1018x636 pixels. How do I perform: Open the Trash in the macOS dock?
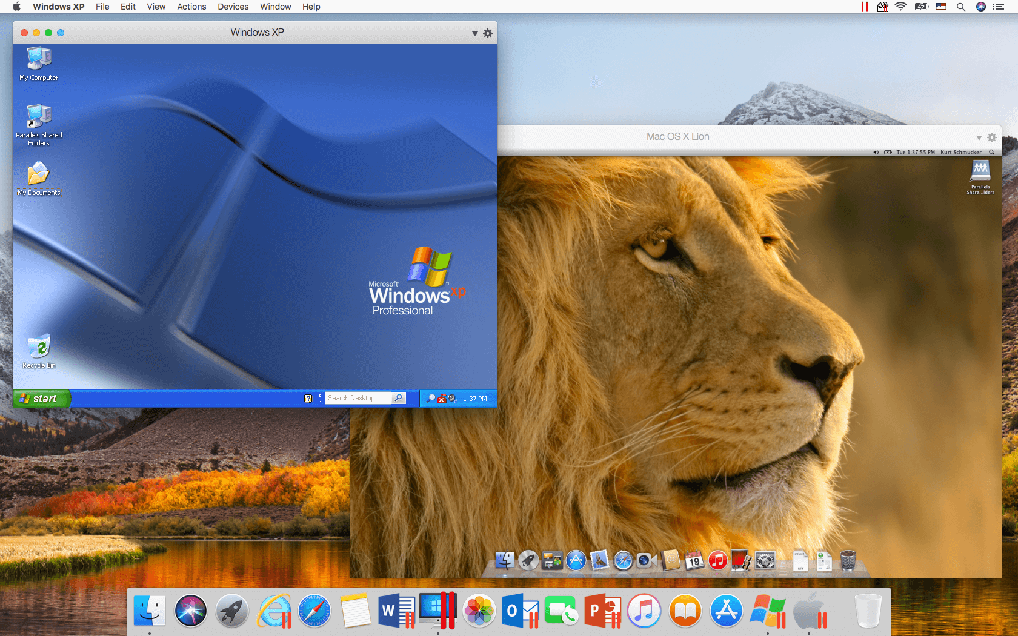(x=868, y=611)
